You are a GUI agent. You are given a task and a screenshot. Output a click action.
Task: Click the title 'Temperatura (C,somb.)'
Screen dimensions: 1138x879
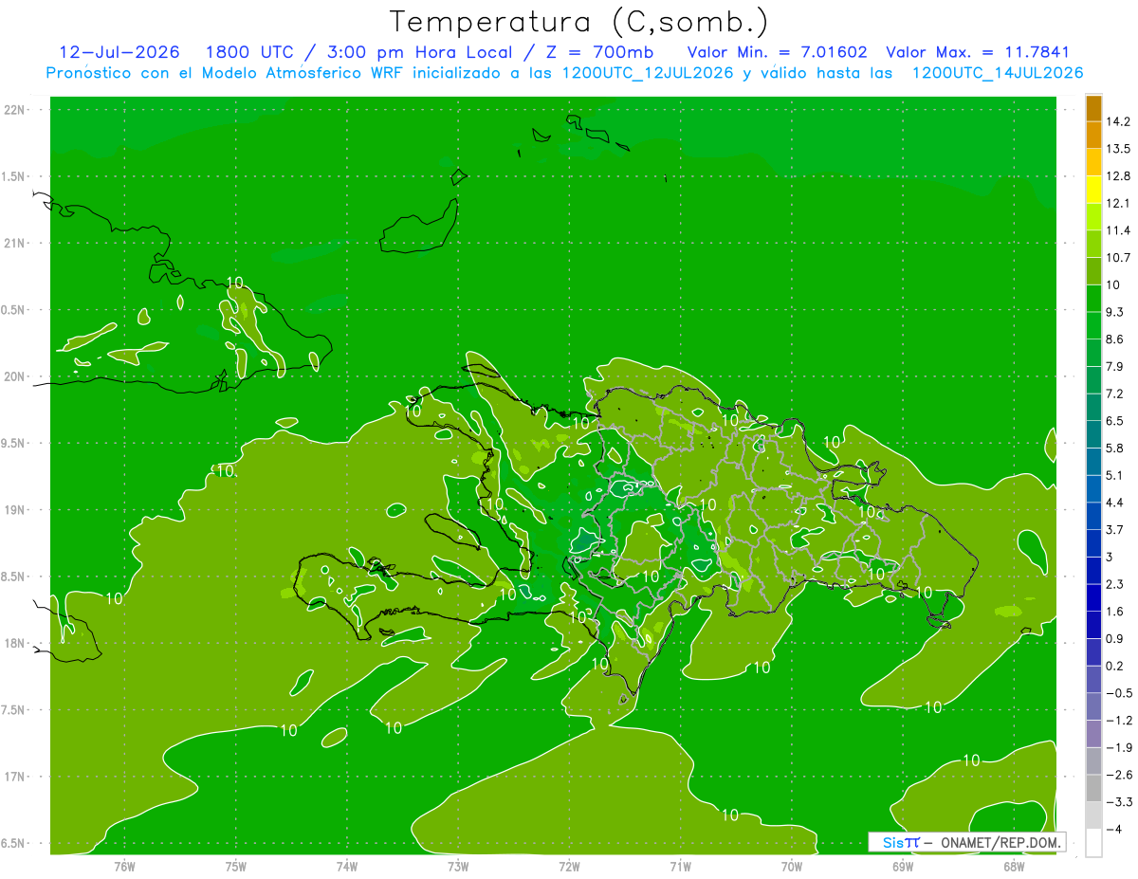tap(579, 21)
